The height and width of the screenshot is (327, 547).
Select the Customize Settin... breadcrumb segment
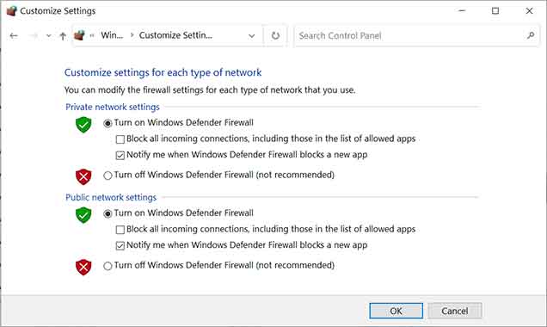(175, 35)
